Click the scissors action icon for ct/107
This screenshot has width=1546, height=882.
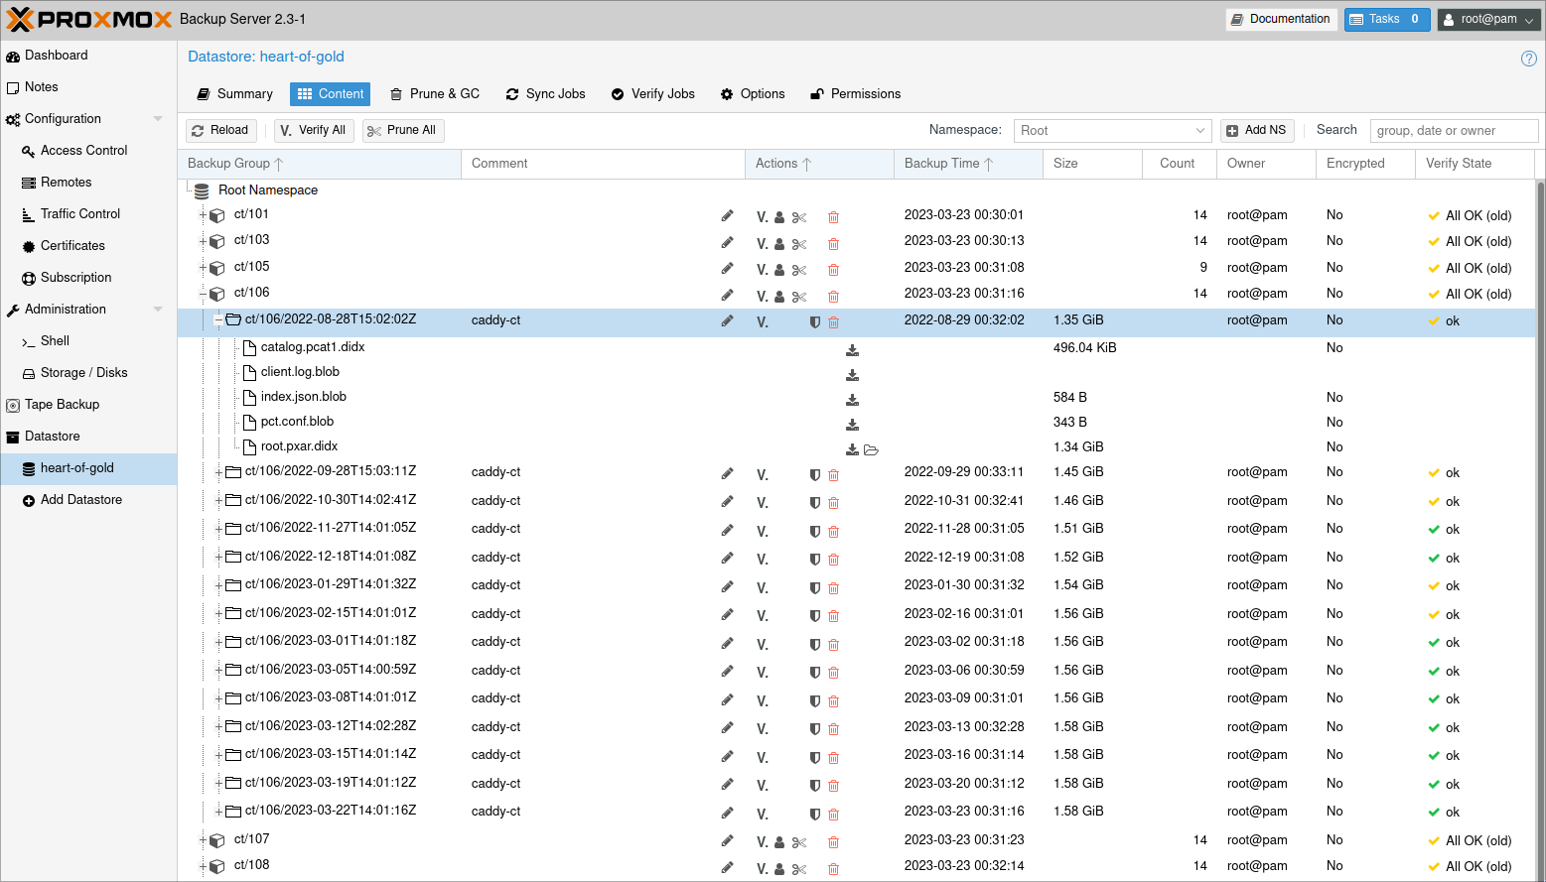[799, 841]
